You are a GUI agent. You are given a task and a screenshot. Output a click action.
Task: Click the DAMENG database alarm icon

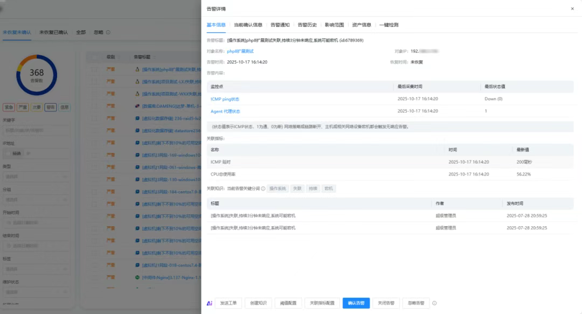137,106
